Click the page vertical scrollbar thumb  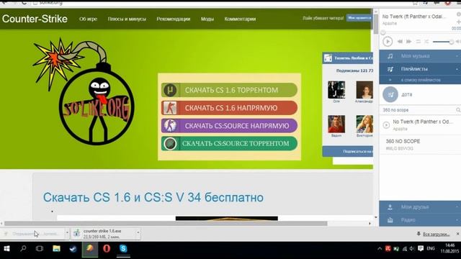pos(376,24)
